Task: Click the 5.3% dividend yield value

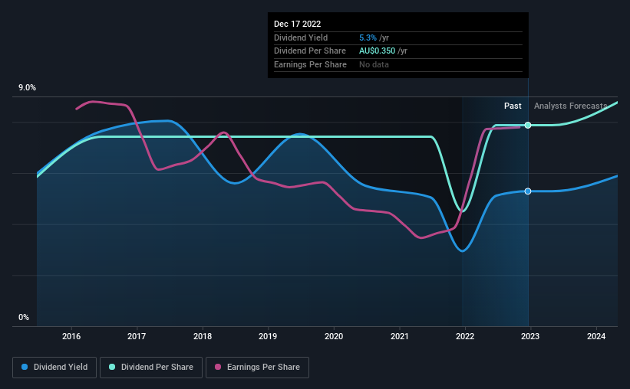Action: (368, 38)
